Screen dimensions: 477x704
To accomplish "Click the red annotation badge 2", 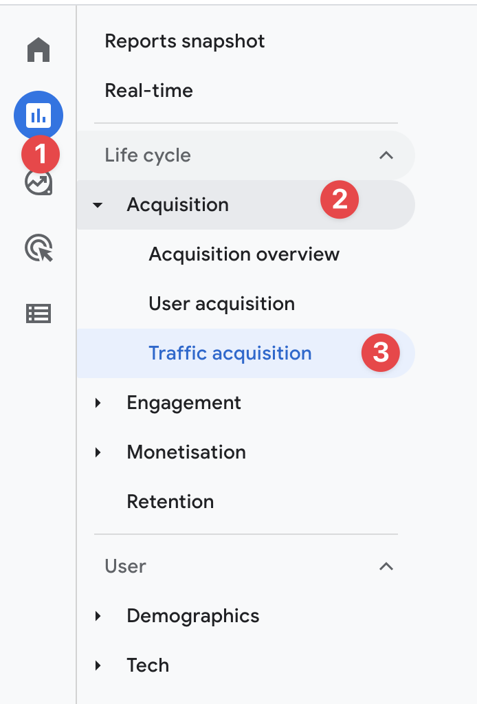I will pos(340,200).
